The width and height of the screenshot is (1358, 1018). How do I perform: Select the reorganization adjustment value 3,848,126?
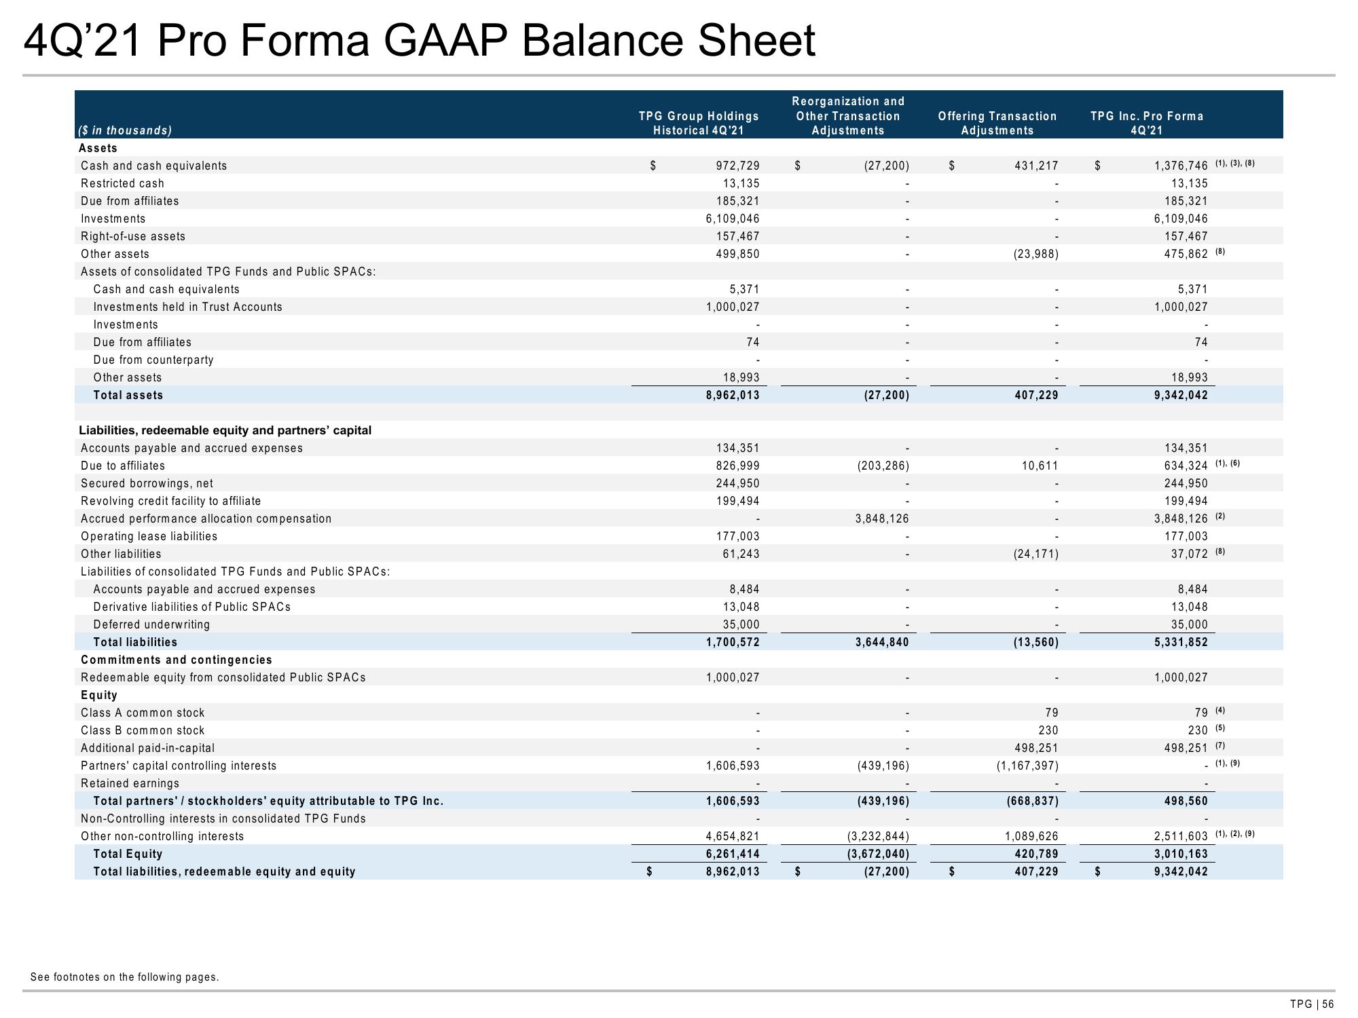click(x=882, y=519)
